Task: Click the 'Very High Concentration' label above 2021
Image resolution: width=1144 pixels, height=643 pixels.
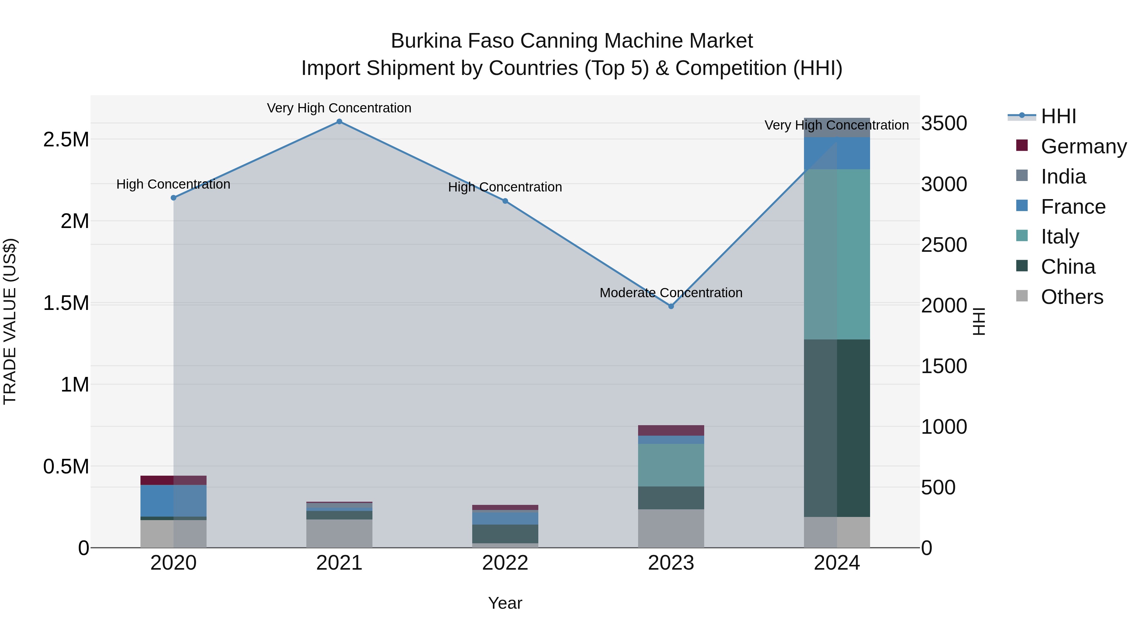Action: click(339, 108)
